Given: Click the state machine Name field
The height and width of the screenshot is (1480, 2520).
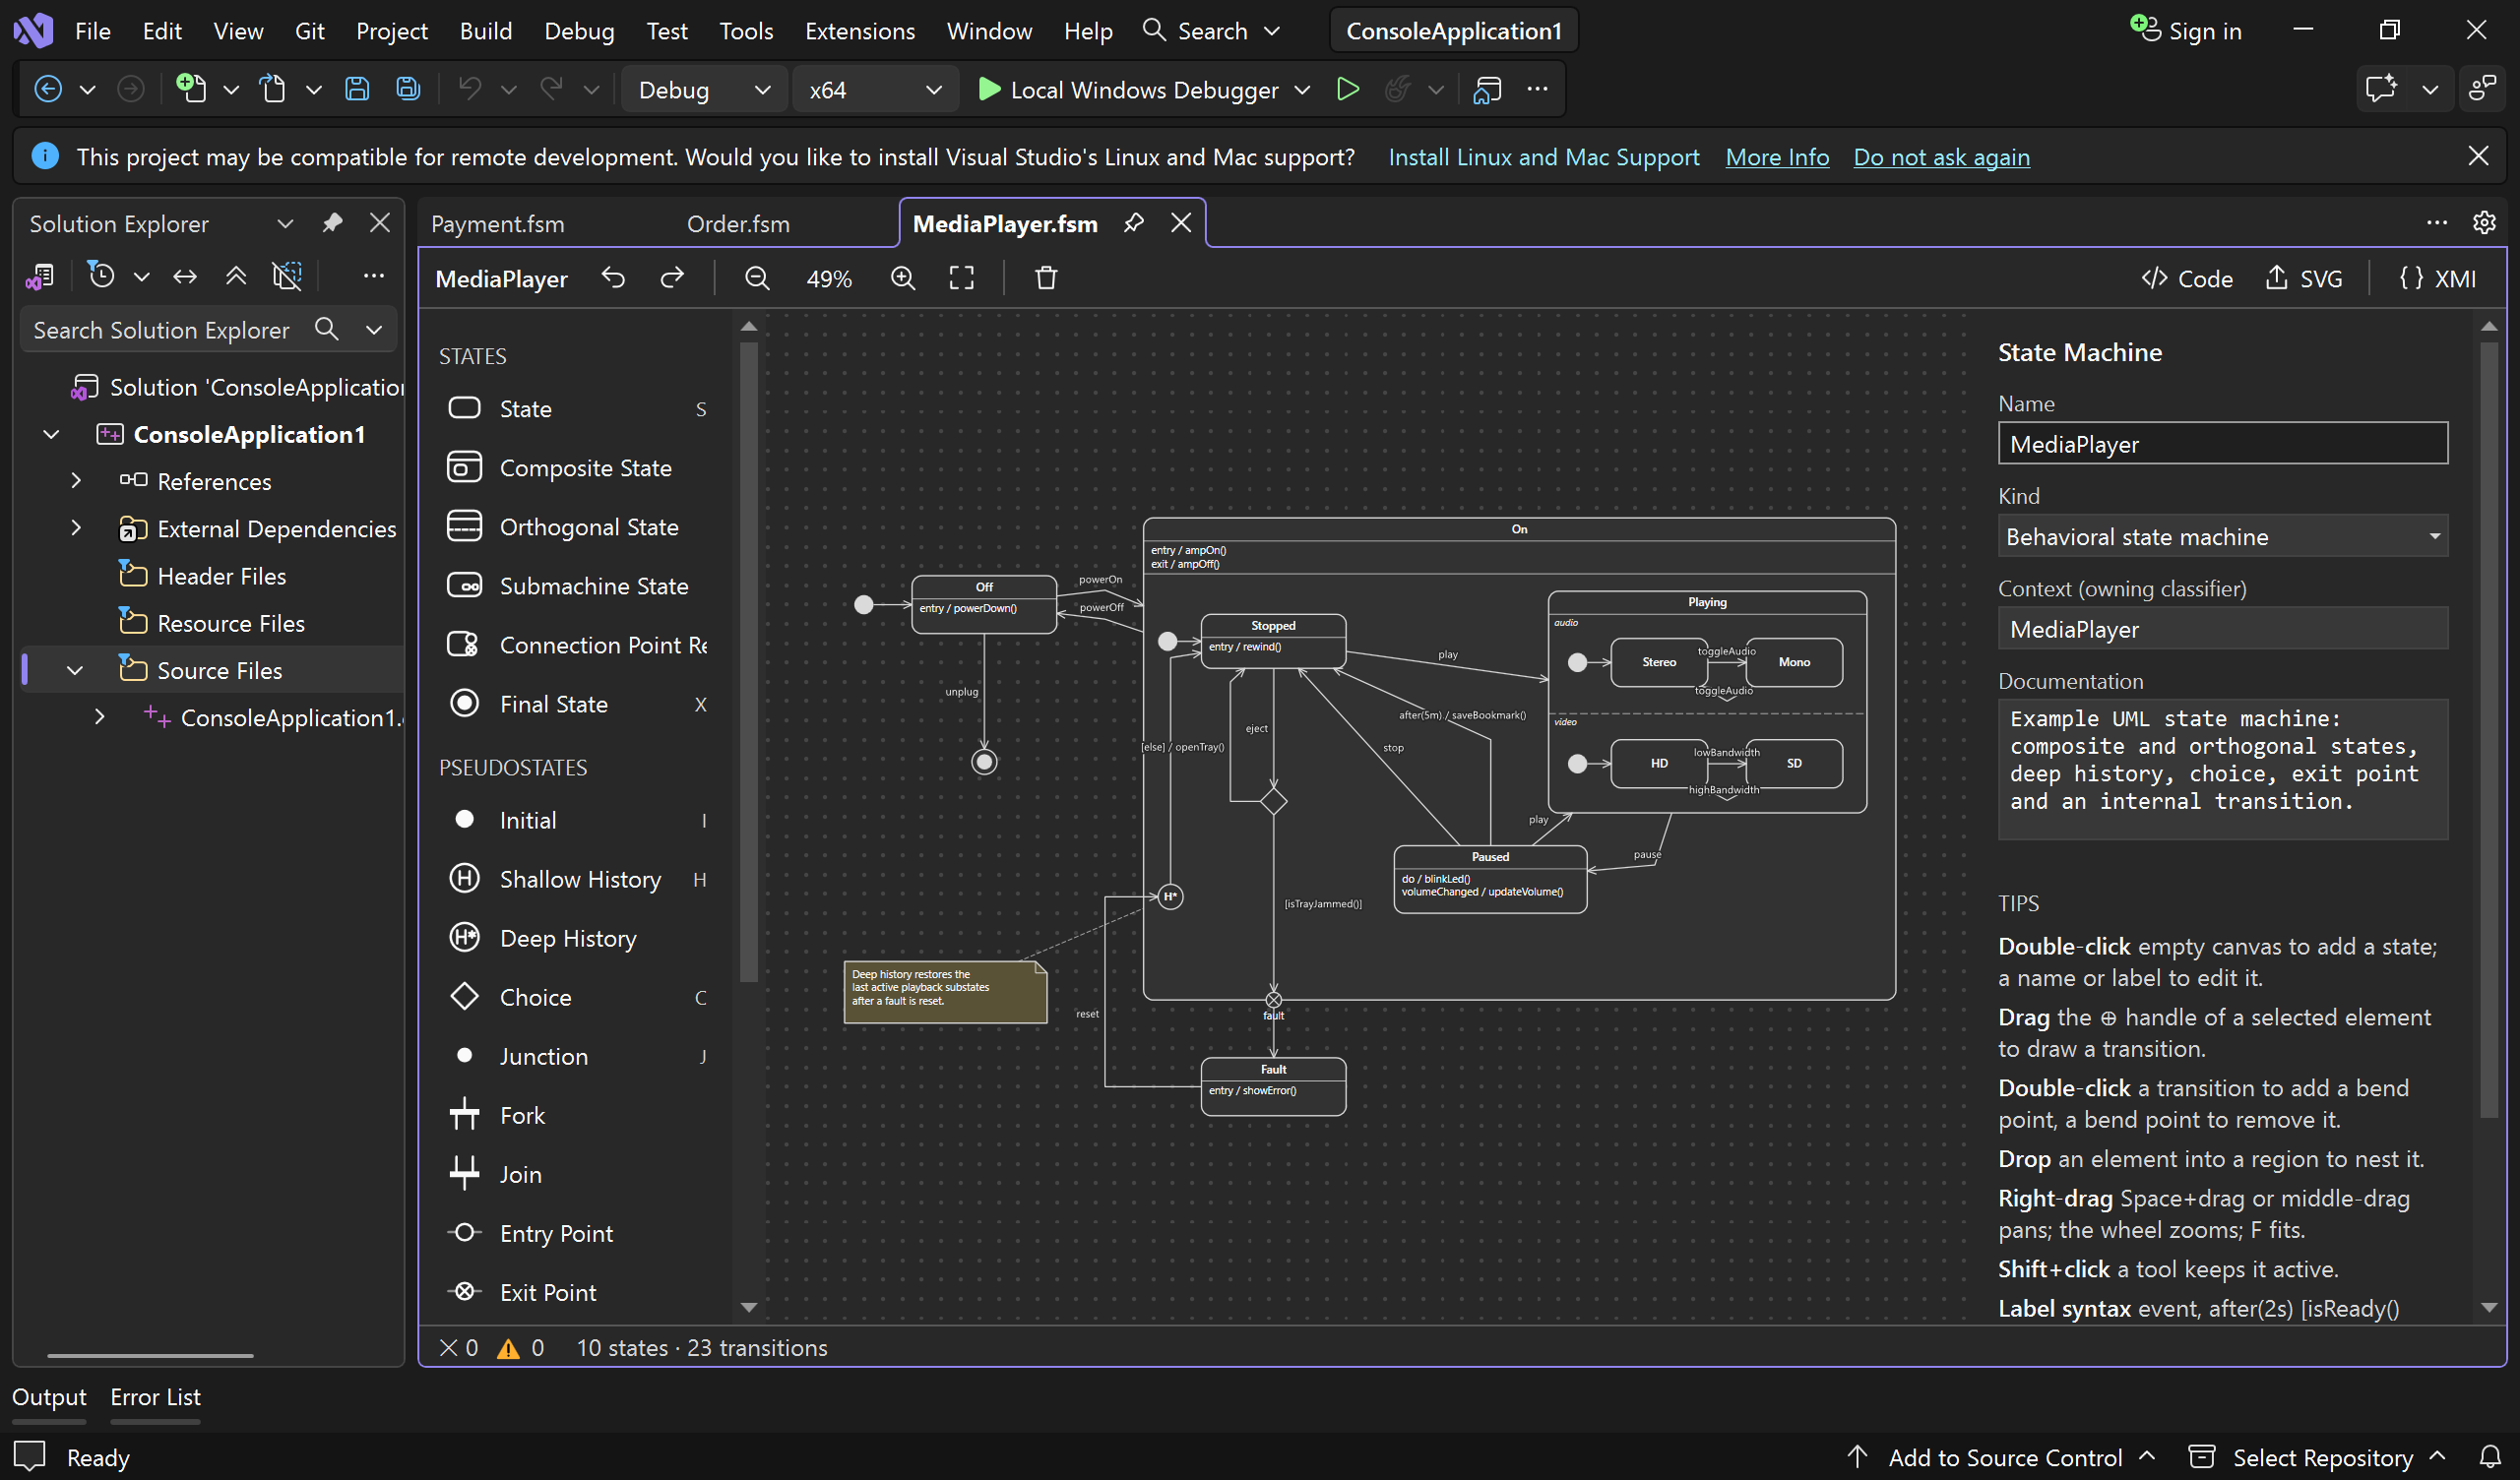Looking at the screenshot, I should tap(2222, 443).
